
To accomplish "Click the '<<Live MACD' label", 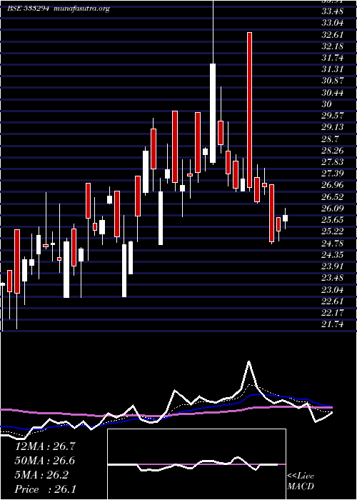I will coord(301,481).
